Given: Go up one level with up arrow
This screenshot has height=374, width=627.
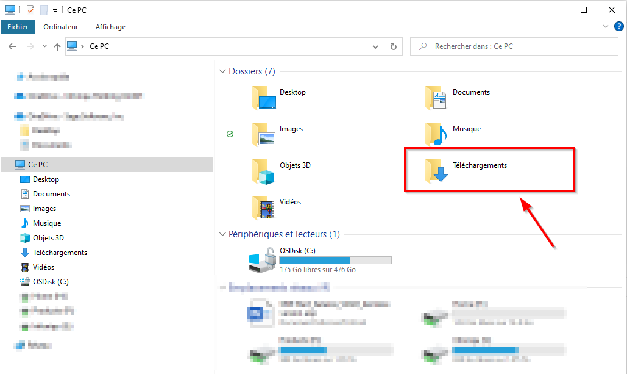Looking at the screenshot, I should click(x=57, y=46).
